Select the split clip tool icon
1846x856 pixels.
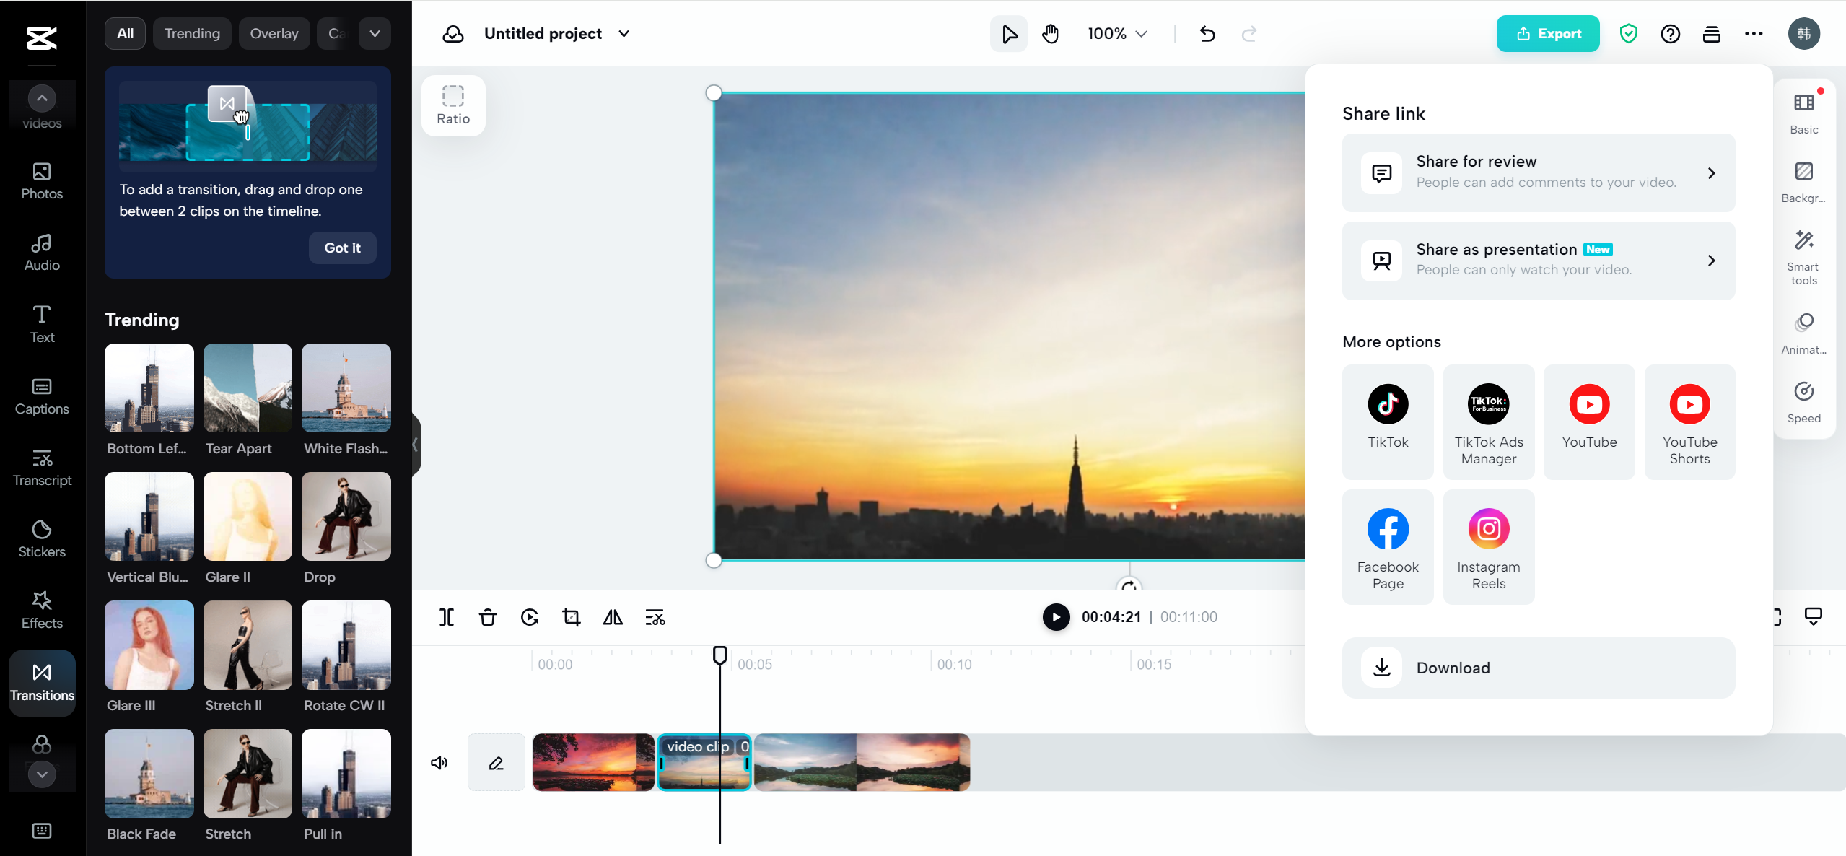click(x=447, y=617)
